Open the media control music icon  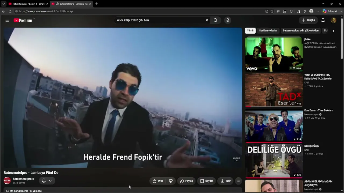pos(298,11)
